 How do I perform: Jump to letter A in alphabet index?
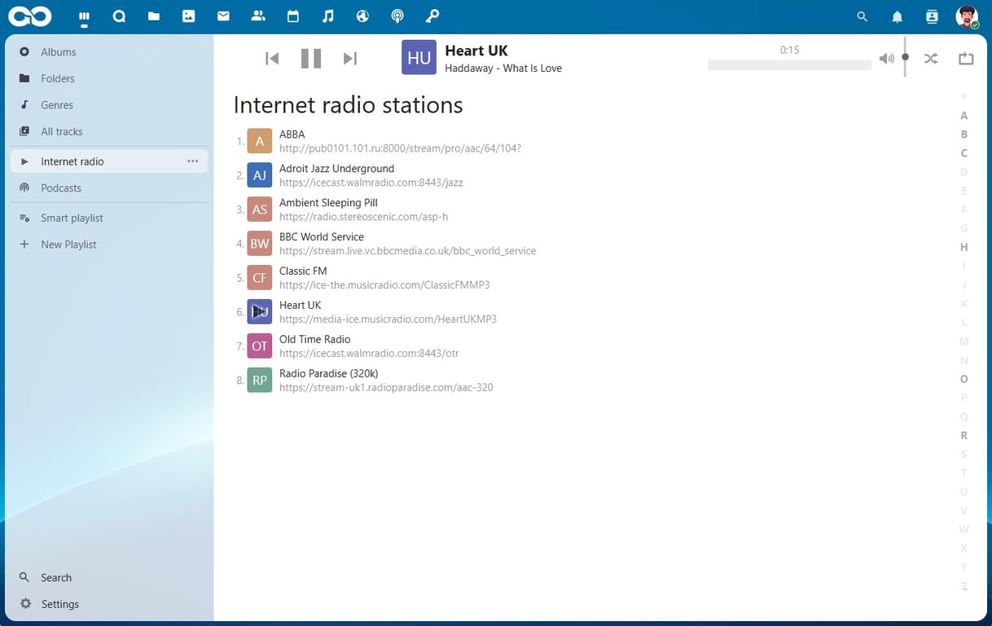pos(964,116)
